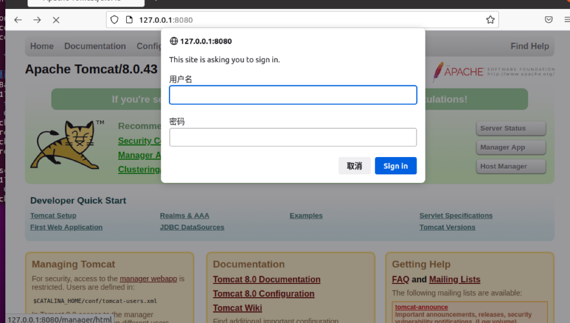The image size is (570, 323).
Task: Select Home in the Tomcat nav bar
Action: point(42,46)
